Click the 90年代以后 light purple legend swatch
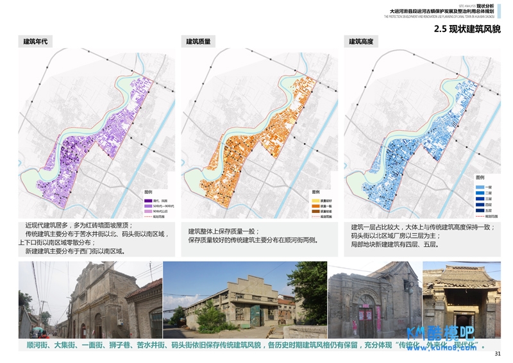 [147, 211]
